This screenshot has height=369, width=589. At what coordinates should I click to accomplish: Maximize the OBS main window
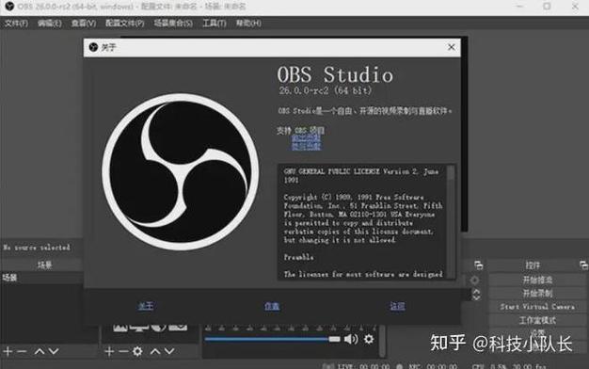[547, 7]
